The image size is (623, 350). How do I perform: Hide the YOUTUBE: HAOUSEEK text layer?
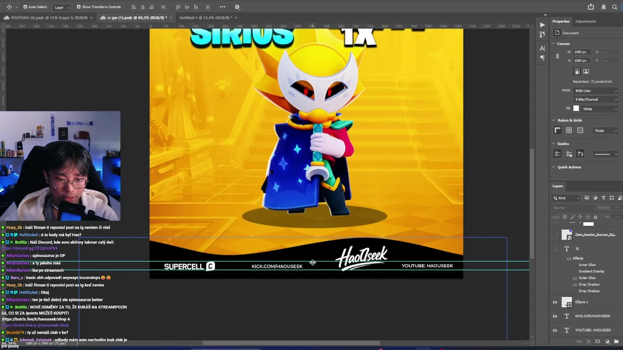(x=555, y=331)
